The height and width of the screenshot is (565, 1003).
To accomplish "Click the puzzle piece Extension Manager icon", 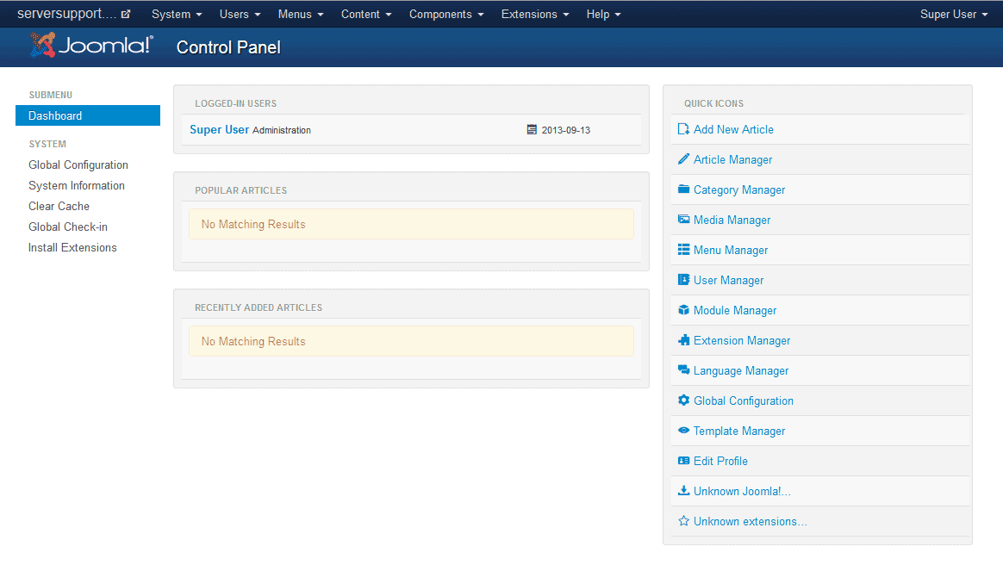I will [683, 340].
